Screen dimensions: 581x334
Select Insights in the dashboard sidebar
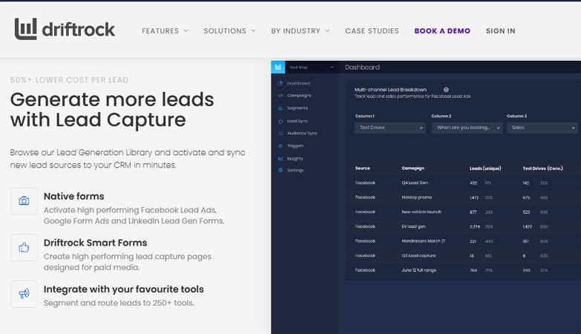pos(295,158)
